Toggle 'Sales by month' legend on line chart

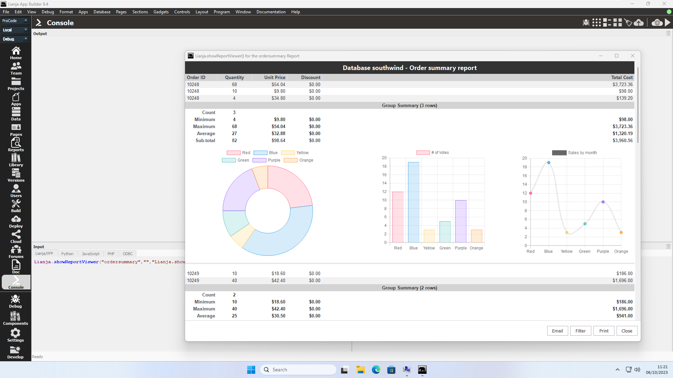(x=574, y=153)
